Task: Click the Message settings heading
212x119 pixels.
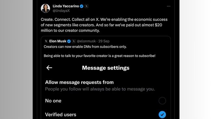Action: (106, 68)
